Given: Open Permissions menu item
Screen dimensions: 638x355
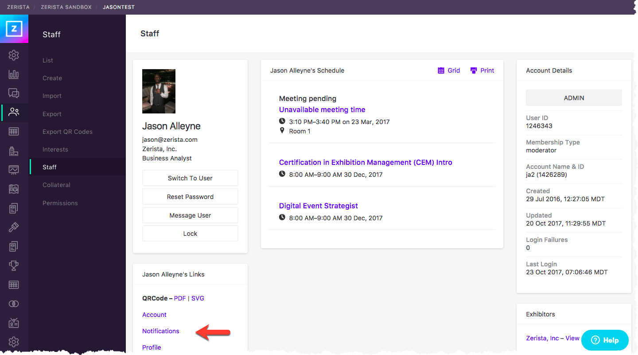Looking at the screenshot, I should click(x=60, y=203).
